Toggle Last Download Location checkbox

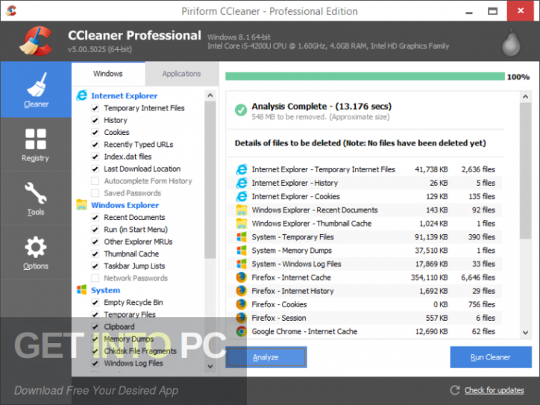click(95, 169)
